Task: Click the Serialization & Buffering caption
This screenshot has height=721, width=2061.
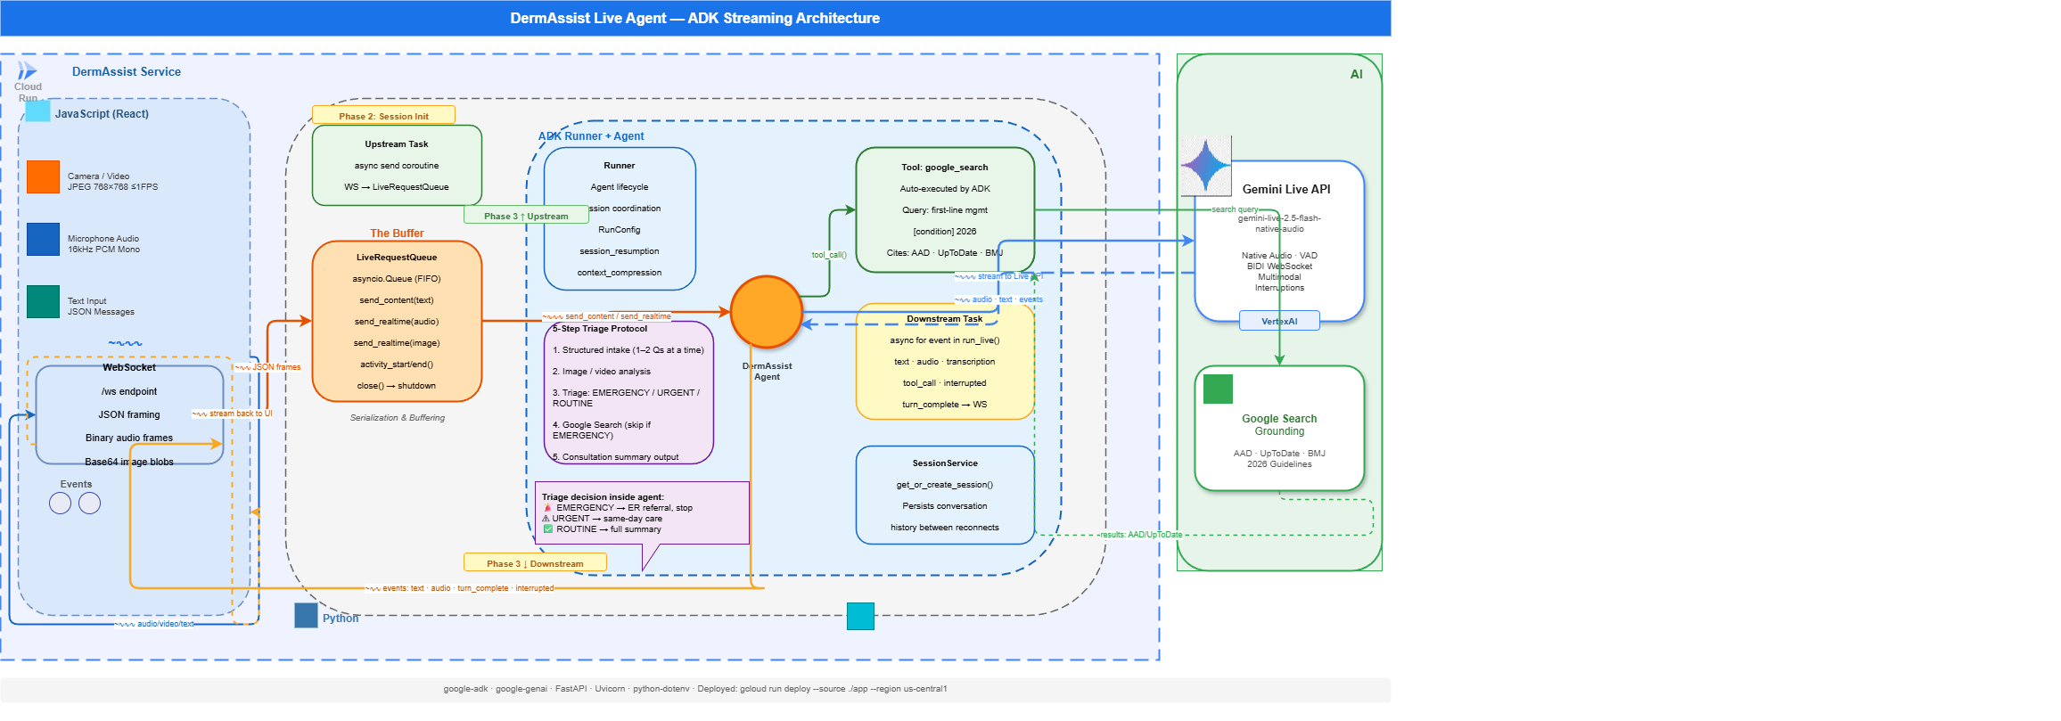Action: (x=398, y=418)
